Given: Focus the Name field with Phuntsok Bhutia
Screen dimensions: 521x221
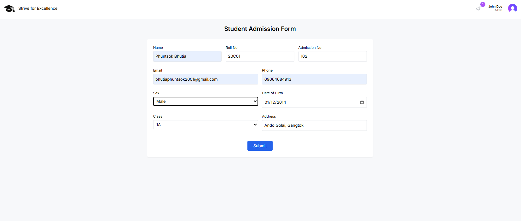Looking at the screenshot, I should [x=187, y=56].
